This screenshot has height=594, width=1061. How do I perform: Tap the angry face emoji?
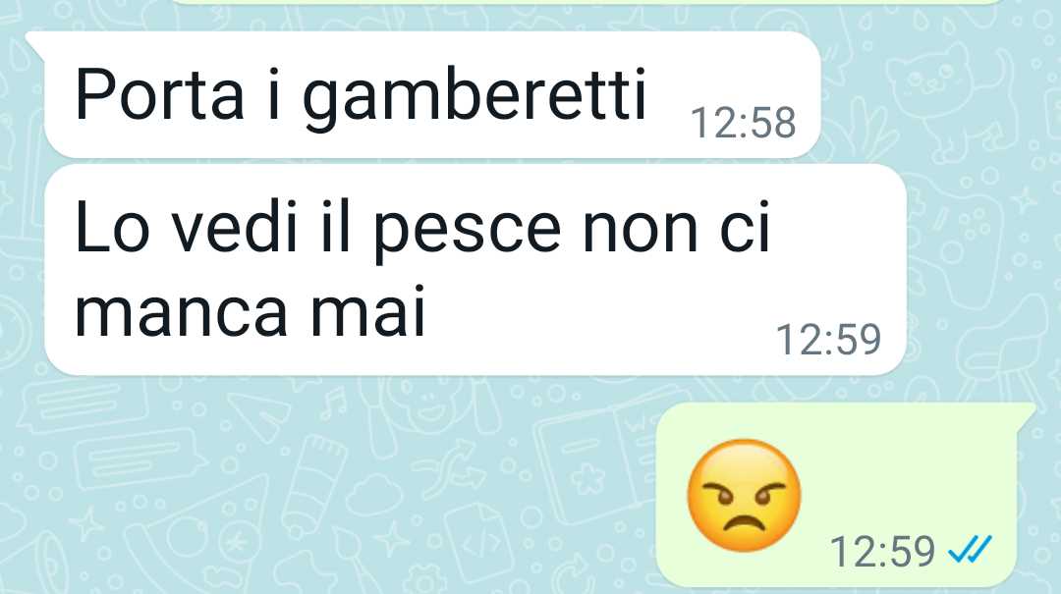(744, 495)
